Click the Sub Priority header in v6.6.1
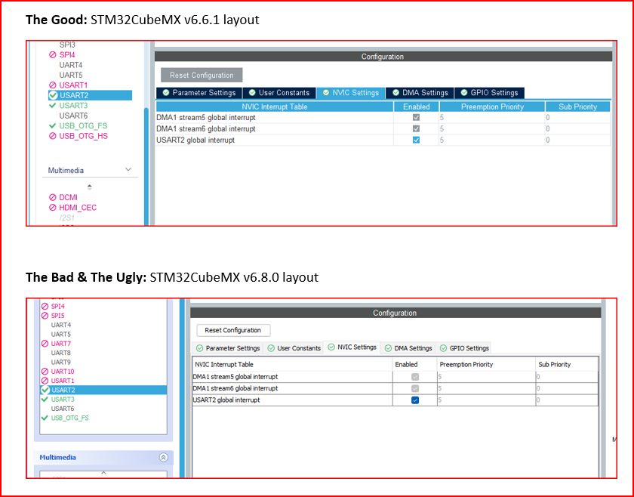Image resolution: width=634 pixels, height=497 pixels. click(x=578, y=106)
